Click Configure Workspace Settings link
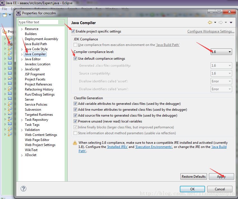This screenshot has width=238, height=199. [x=211, y=31]
